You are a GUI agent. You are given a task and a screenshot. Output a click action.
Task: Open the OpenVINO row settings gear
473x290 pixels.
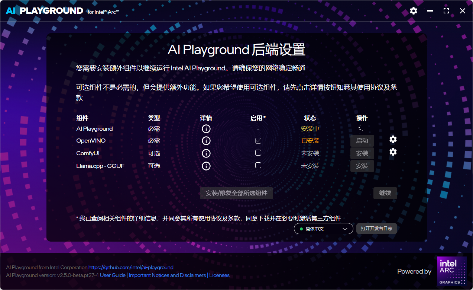coord(393,139)
